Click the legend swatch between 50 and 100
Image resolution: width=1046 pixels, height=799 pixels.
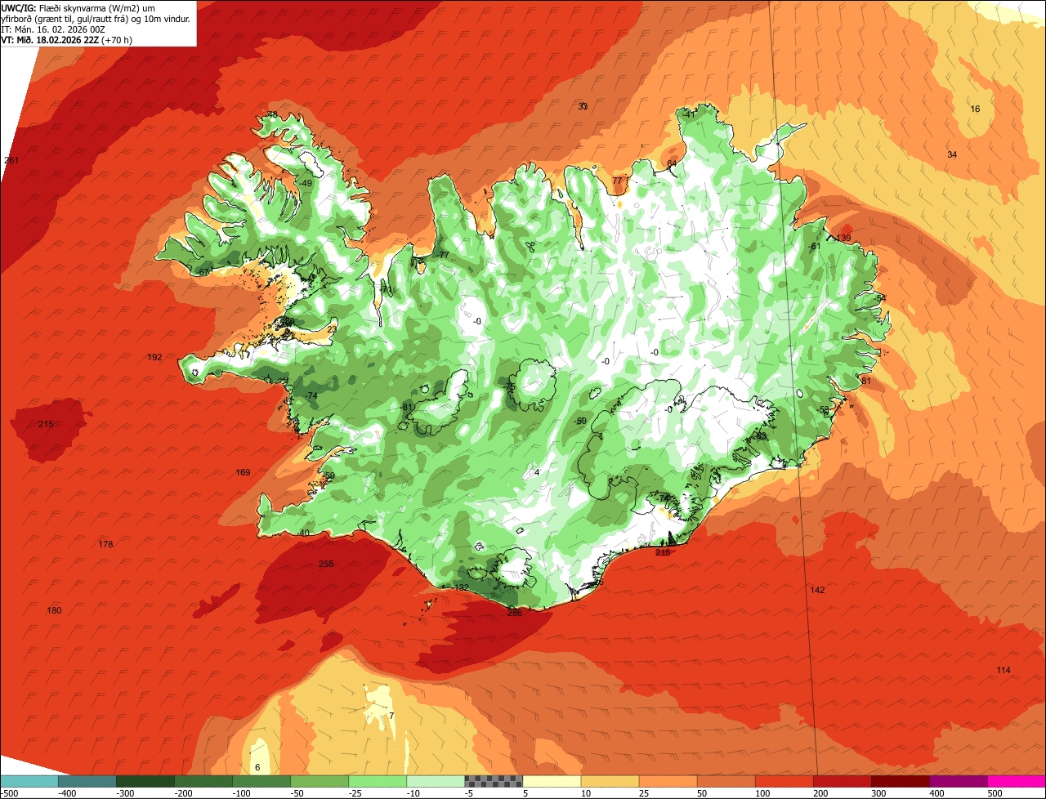coord(726,781)
